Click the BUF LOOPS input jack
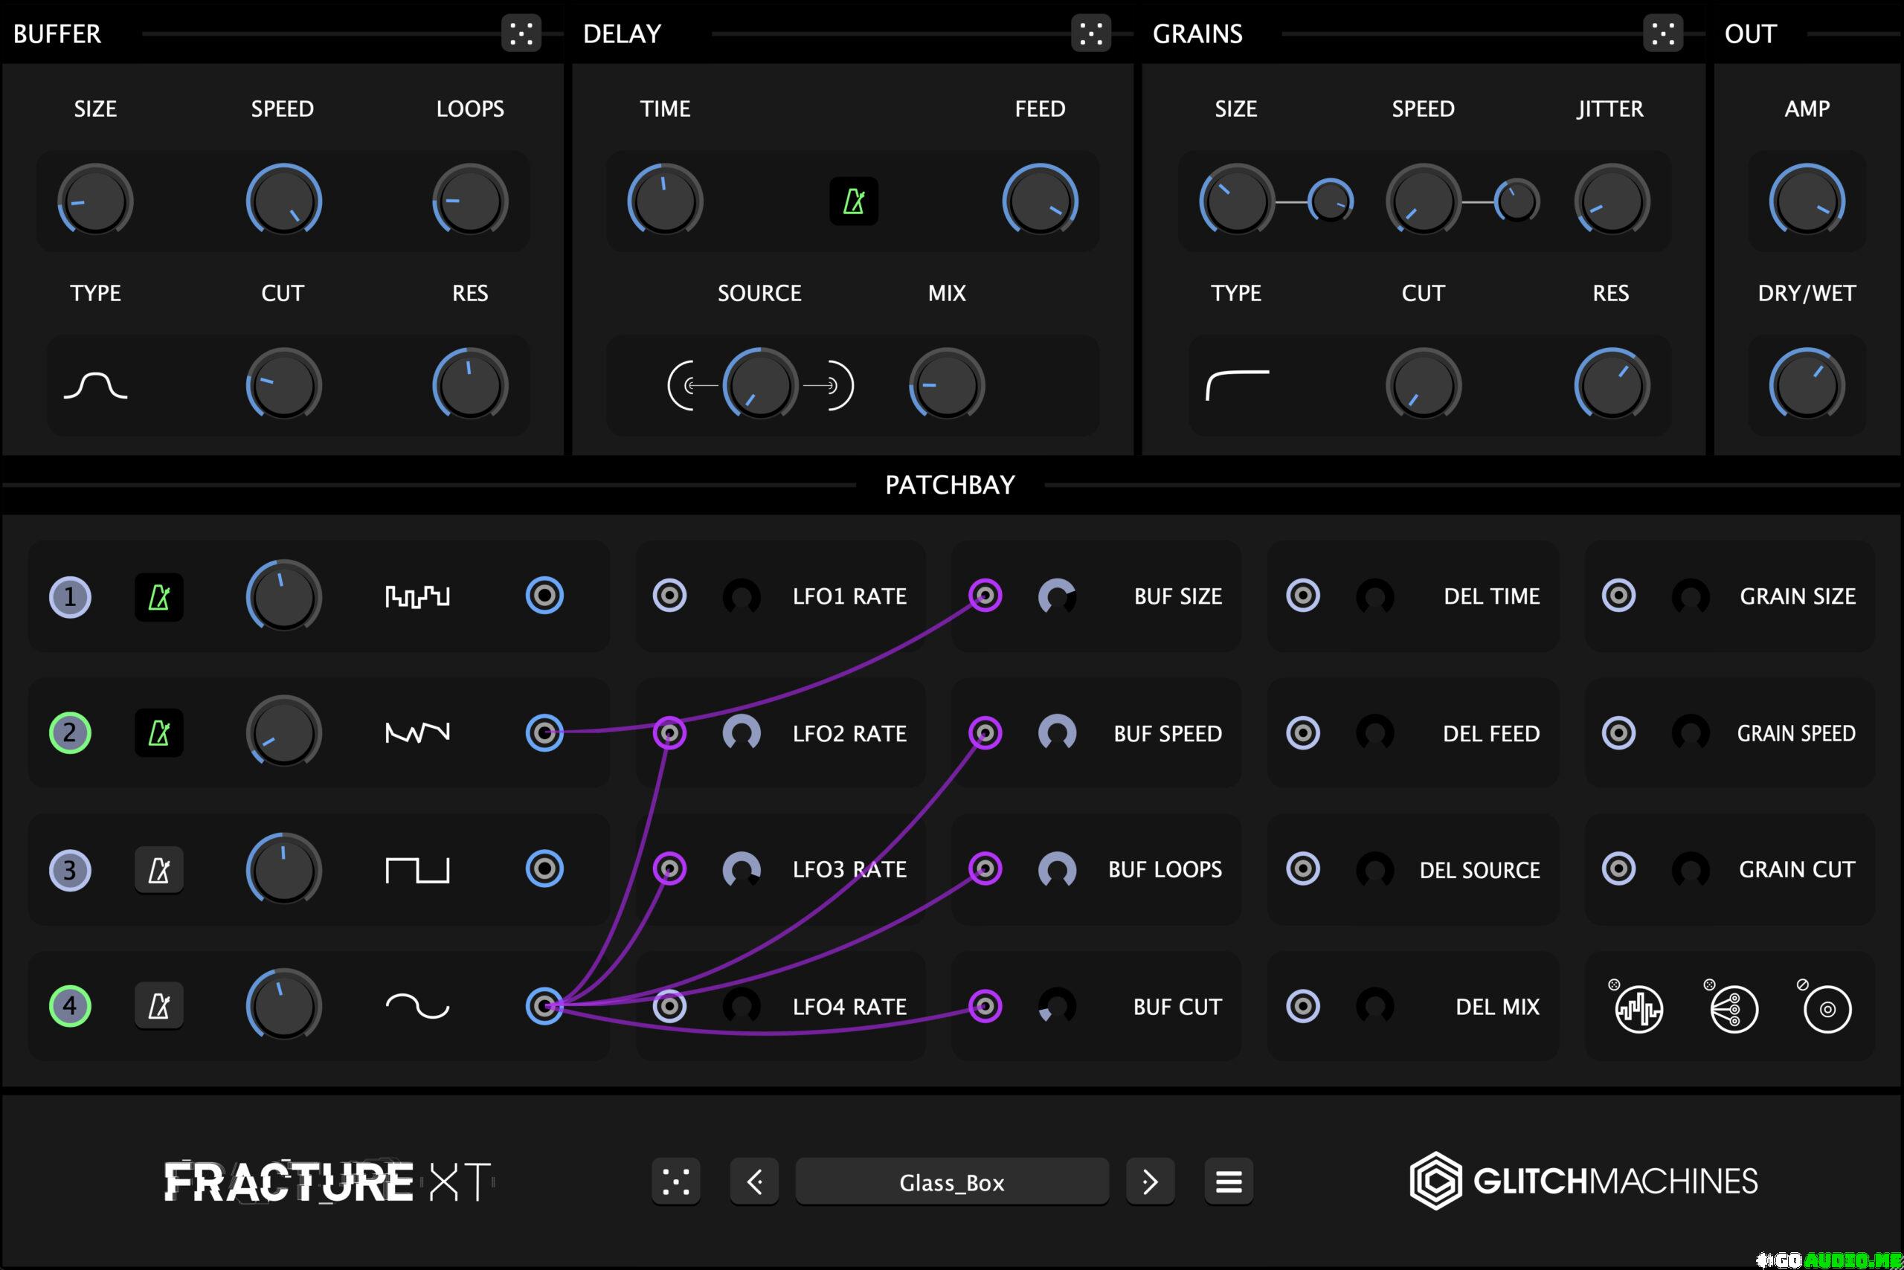Image resolution: width=1904 pixels, height=1270 pixels. (985, 868)
